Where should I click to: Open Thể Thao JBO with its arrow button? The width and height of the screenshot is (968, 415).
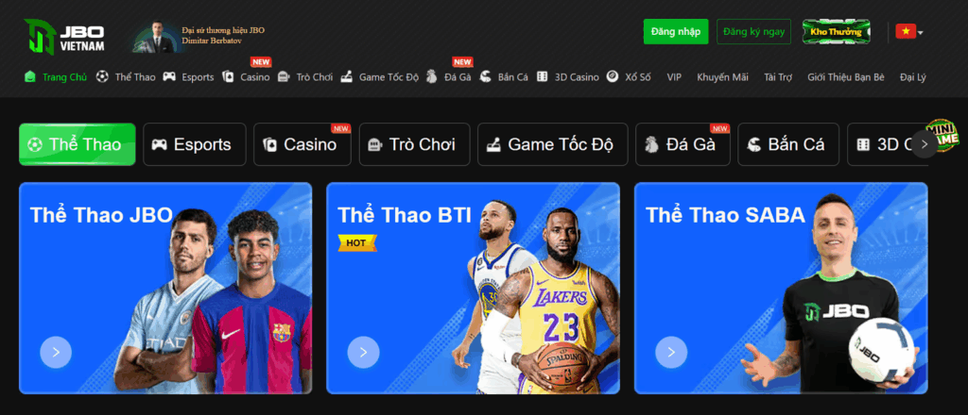point(56,352)
